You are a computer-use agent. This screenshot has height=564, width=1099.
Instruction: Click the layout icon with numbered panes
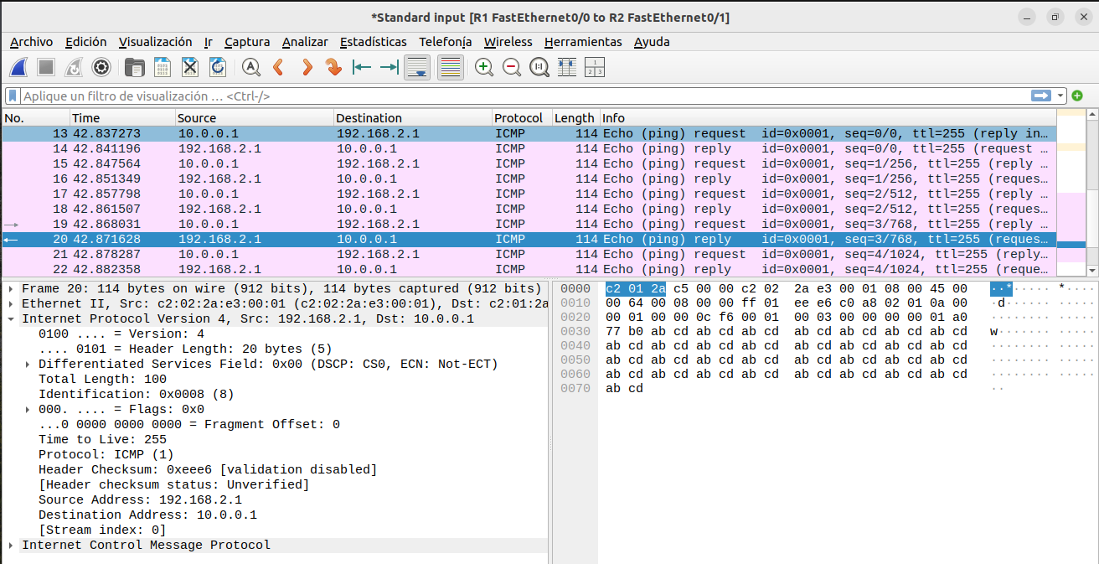tap(595, 67)
